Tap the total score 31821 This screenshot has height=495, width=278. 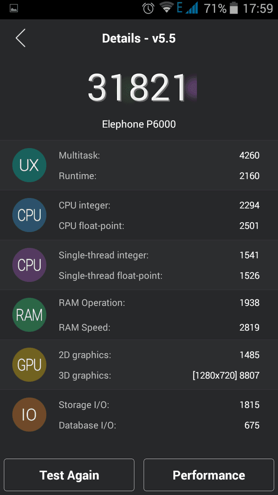click(x=138, y=88)
